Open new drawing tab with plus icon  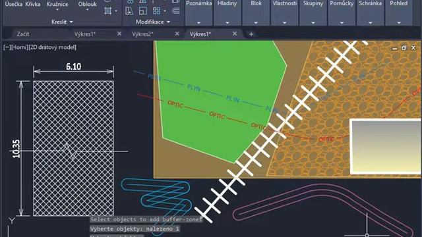coord(251,34)
